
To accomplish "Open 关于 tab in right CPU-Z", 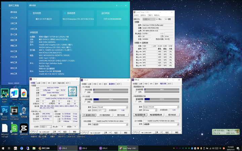I will (169, 84).
